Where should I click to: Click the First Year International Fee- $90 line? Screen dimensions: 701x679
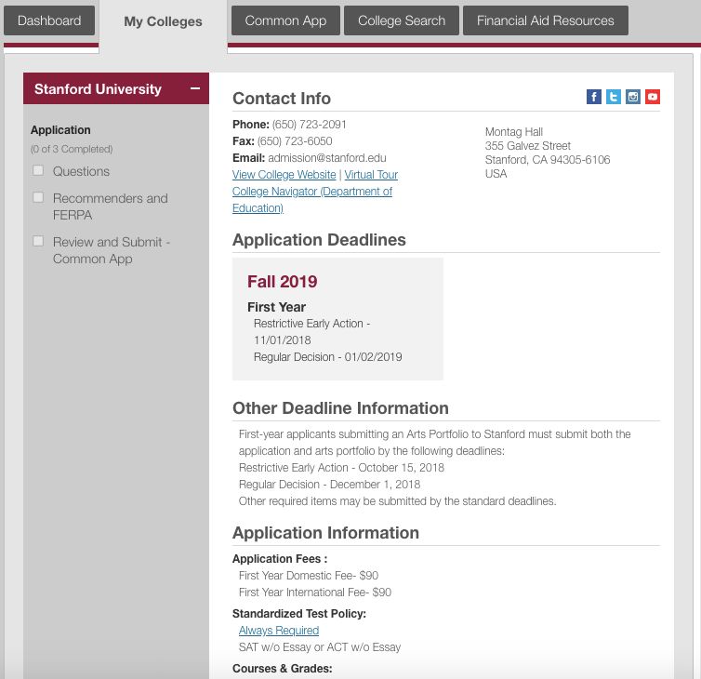[315, 592]
